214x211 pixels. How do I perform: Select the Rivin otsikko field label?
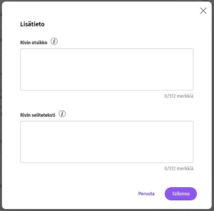tap(34, 43)
